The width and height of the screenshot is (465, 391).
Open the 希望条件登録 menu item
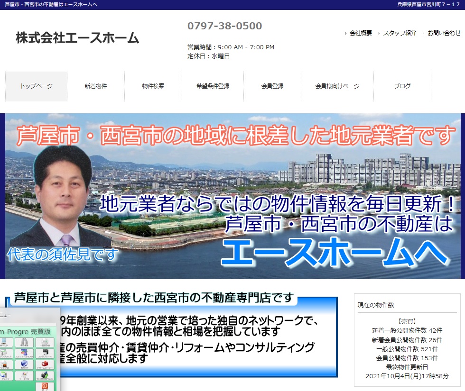coord(213,86)
